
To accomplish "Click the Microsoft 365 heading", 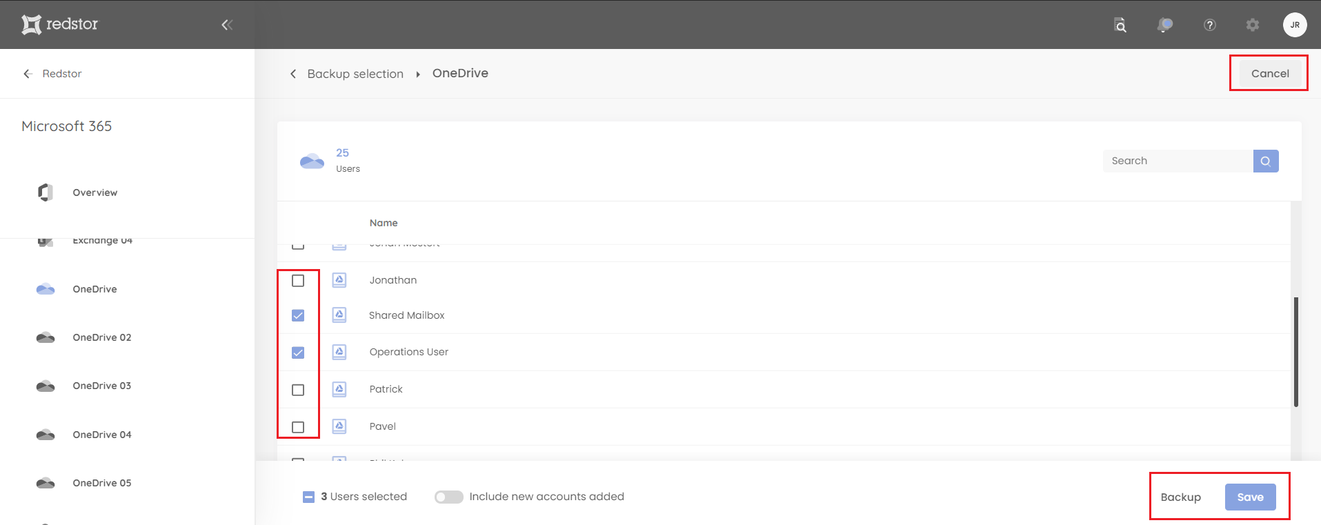I will coord(67,126).
